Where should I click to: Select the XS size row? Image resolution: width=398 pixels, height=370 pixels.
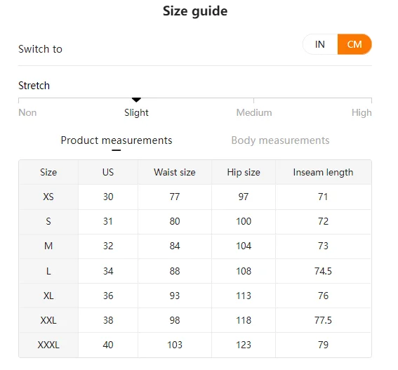click(195, 197)
